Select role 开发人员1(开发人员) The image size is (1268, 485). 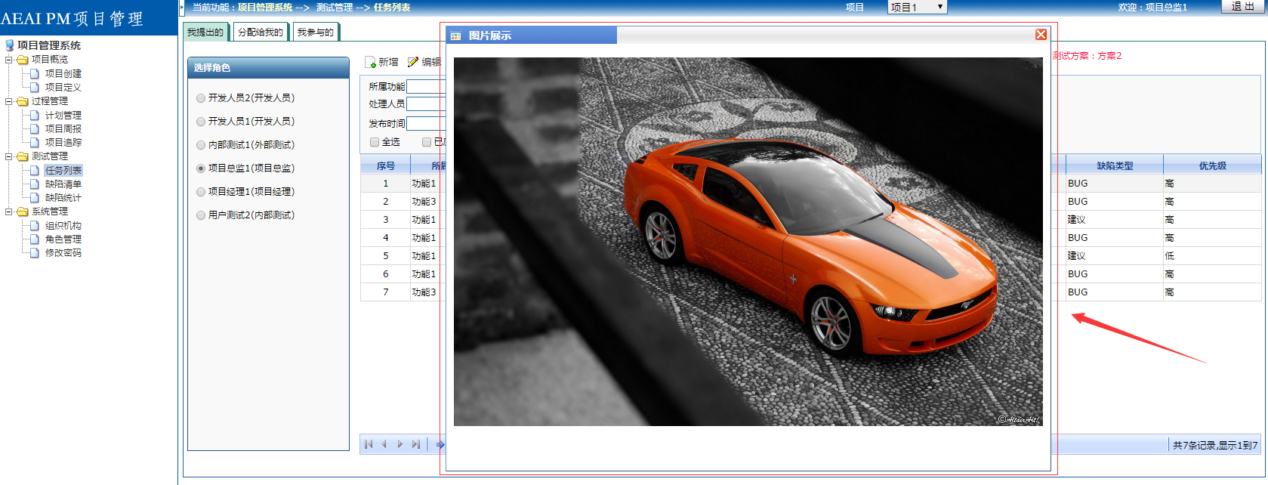point(201,122)
